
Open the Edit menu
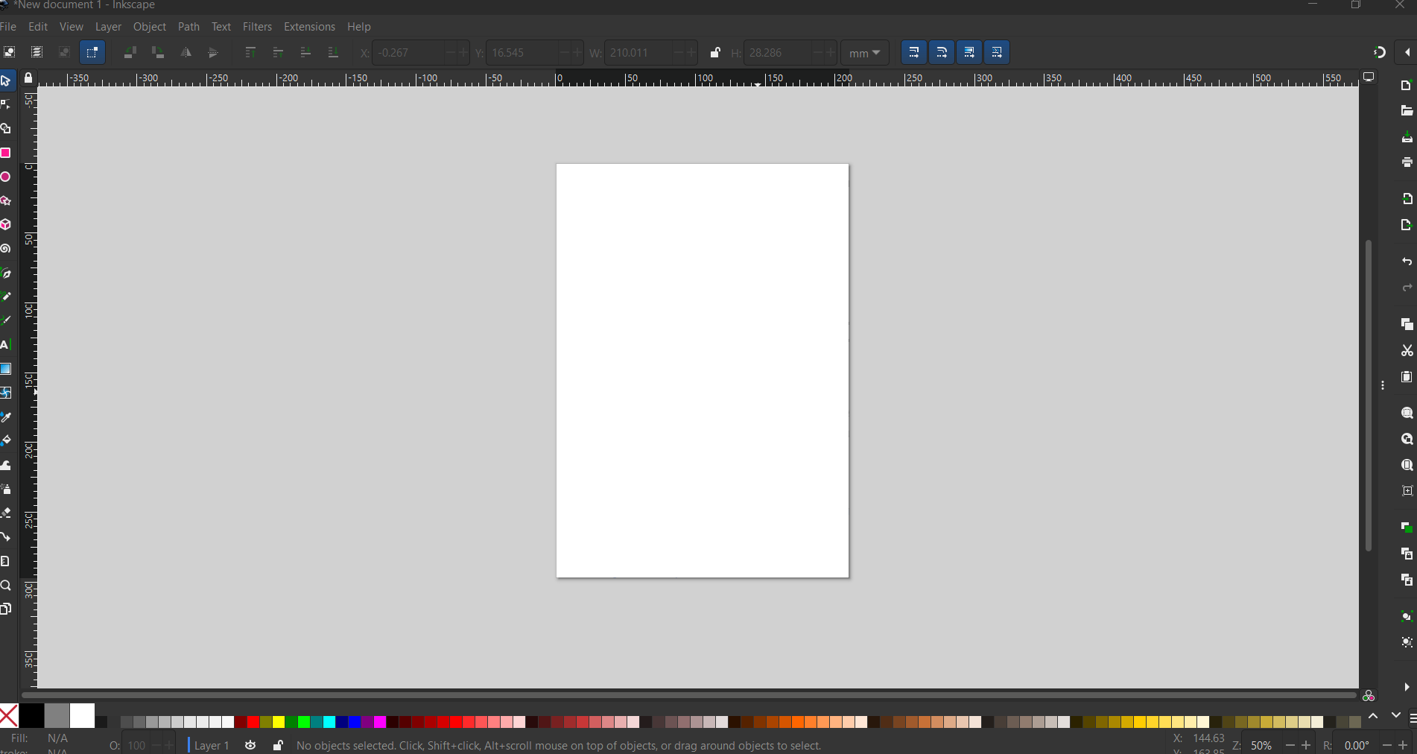[x=38, y=27]
